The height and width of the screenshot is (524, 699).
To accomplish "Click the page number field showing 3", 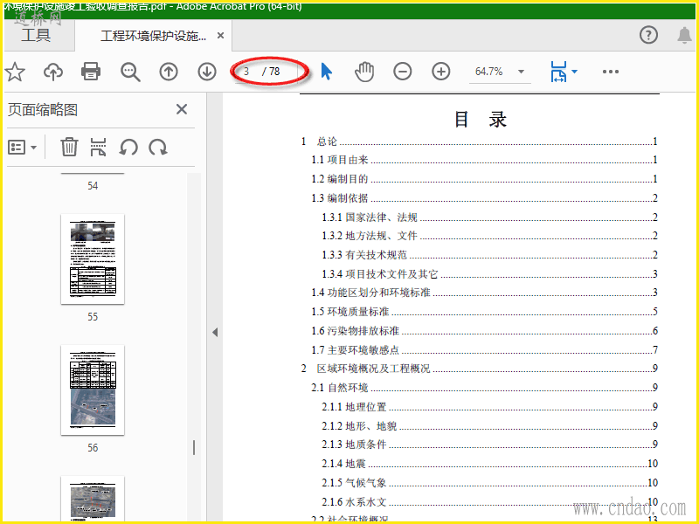I will tap(247, 72).
